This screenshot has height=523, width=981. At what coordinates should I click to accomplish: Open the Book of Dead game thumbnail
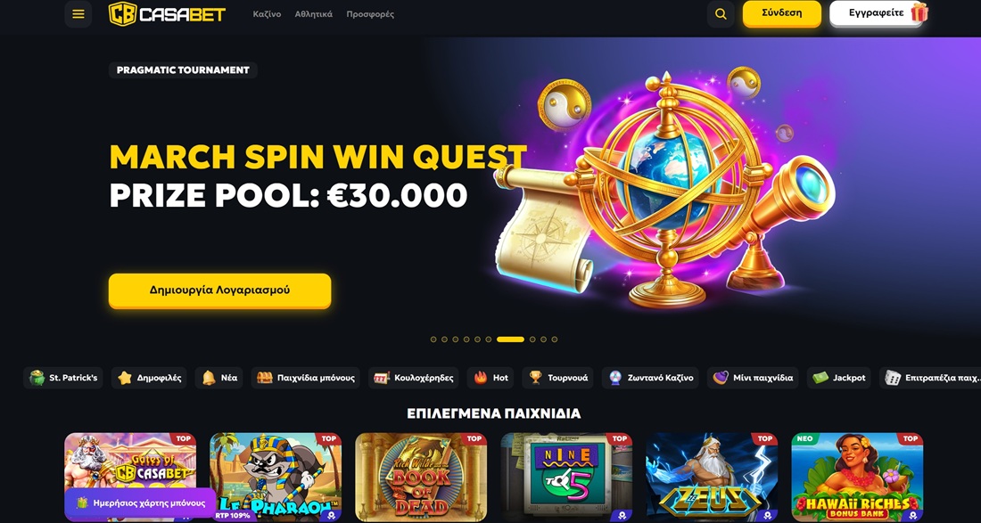(x=421, y=478)
